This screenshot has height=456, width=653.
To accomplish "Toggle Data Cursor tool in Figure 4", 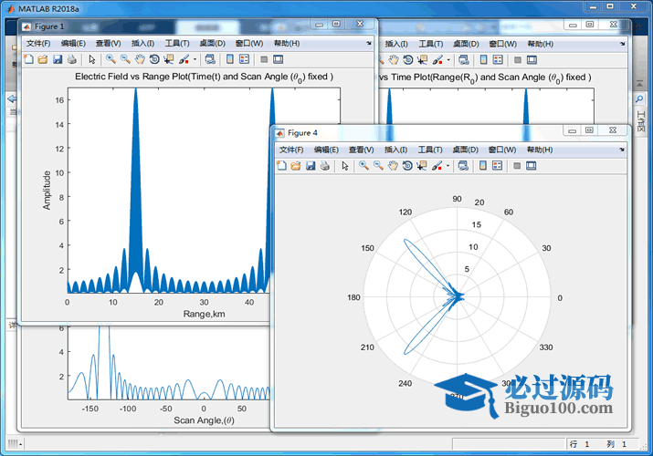I will pos(422,166).
